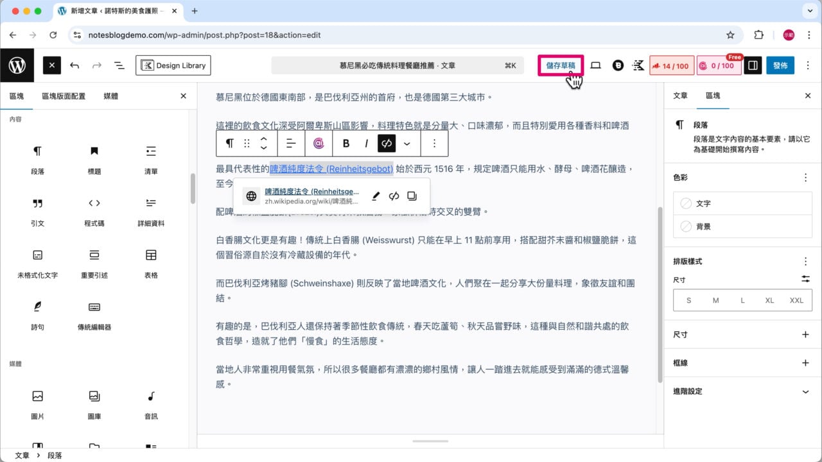Image resolution: width=822 pixels, height=462 pixels.
Task: Open the Design Library
Action: point(173,65)
